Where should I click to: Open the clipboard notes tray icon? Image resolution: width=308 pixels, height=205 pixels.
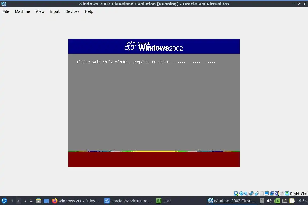292,201
